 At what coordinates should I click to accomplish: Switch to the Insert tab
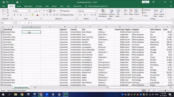click(x=19, y=6)
